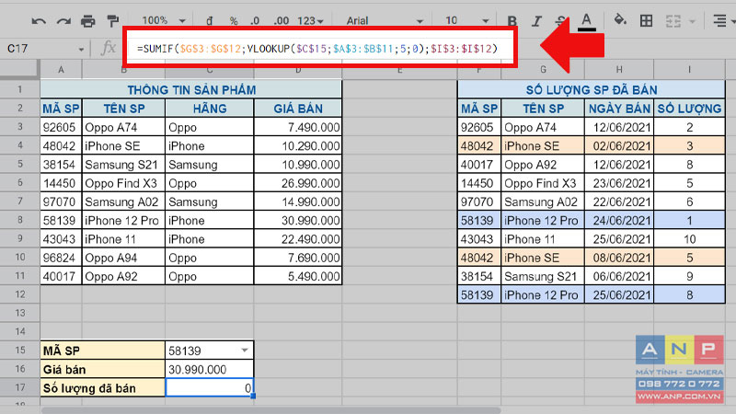Select the MÃ SP label in row 15

point(103,351)
